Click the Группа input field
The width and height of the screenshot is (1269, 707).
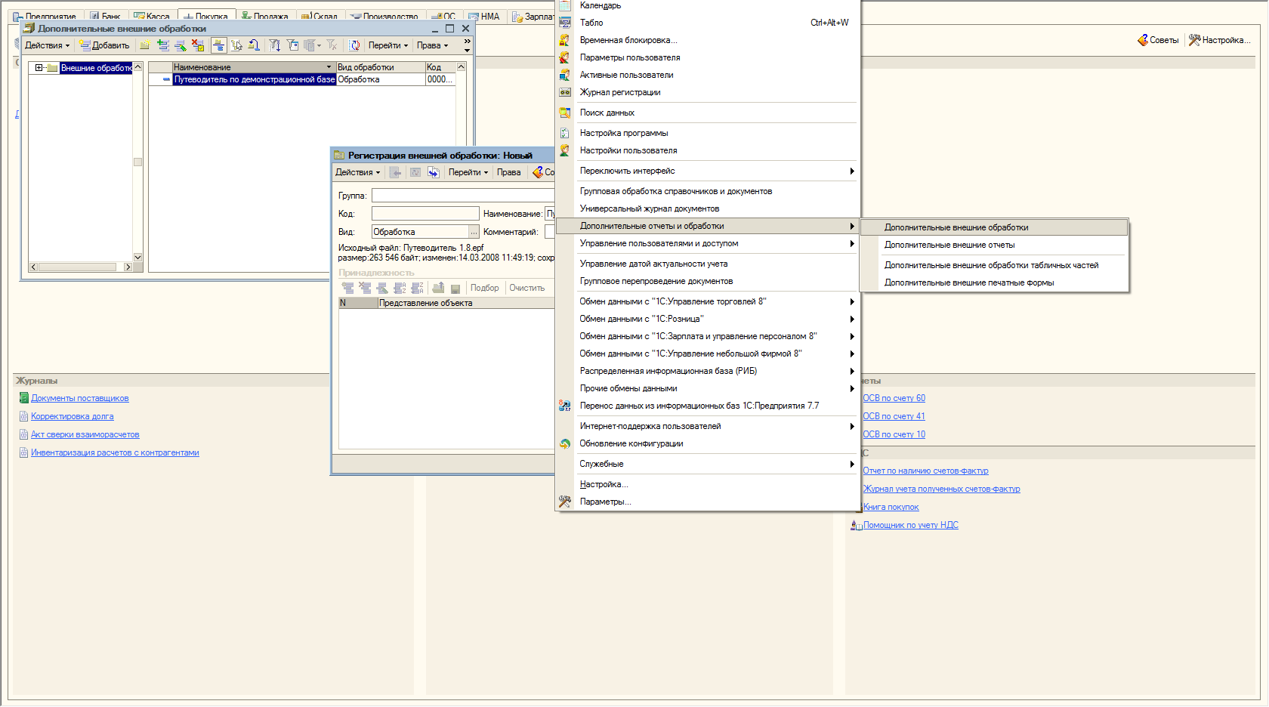click(x=462, y=196)
